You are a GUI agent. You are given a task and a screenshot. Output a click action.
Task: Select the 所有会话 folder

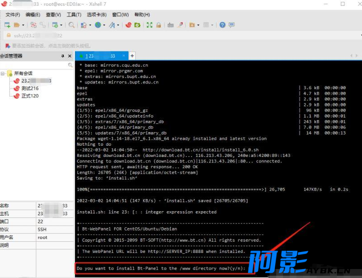point(23,73)
